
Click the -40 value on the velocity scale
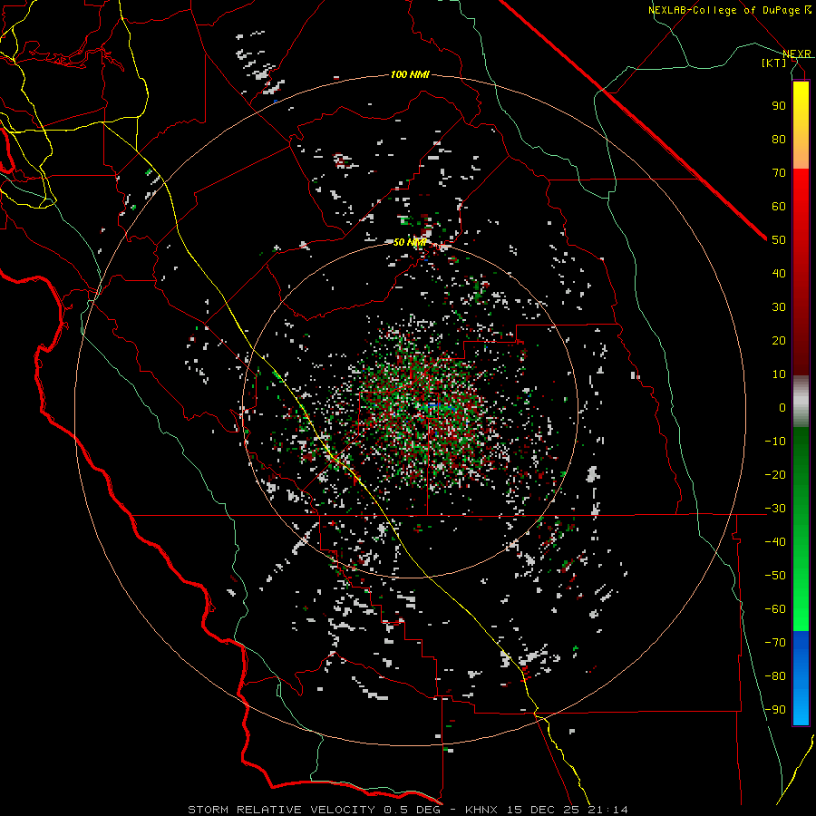(x=775, y=542)
